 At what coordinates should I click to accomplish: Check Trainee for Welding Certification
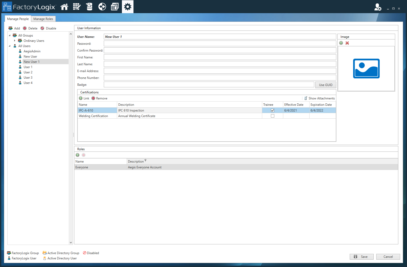point(272,116)
